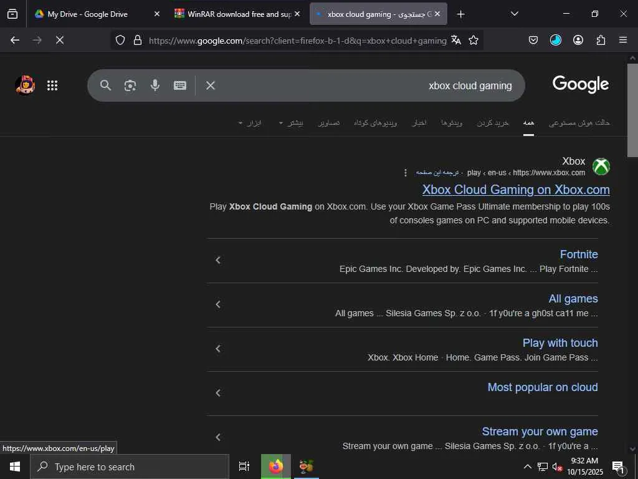Screen dimensions: 638x479
Task: Open Firefox account icon
Action: click(578, 40)
